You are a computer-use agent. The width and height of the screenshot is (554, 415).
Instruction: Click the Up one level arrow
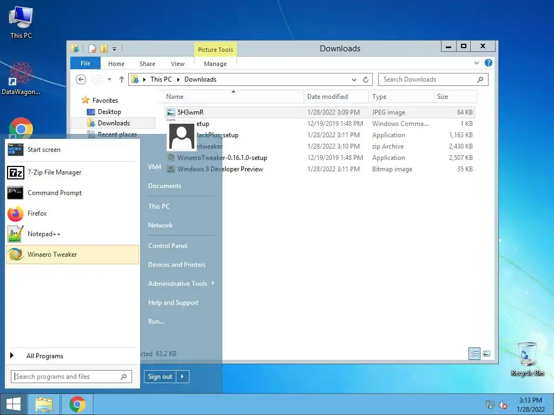click(122, 79)
